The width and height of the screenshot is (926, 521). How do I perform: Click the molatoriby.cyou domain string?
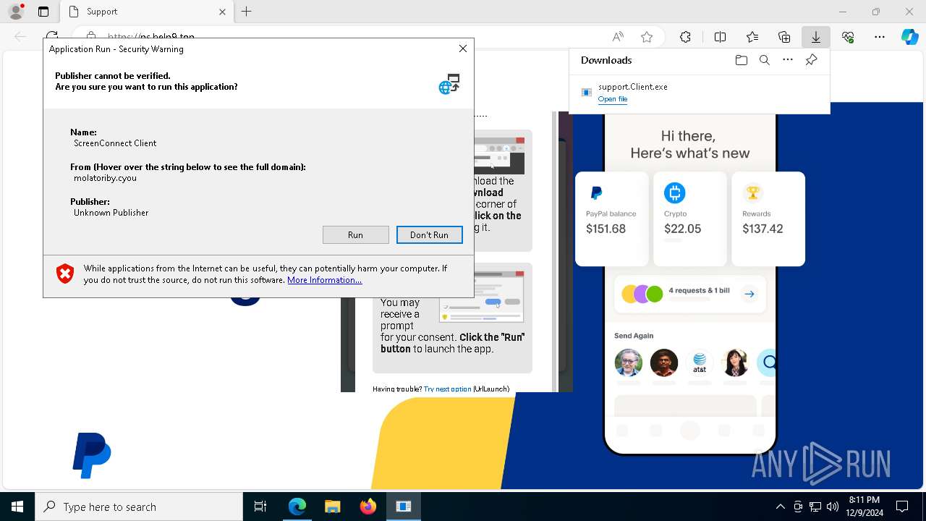[x=105, y=178]
